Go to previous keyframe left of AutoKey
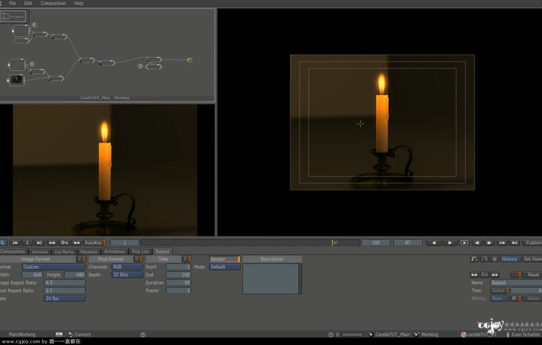Viewport: 542px width, 345px height. coord(52,243)
